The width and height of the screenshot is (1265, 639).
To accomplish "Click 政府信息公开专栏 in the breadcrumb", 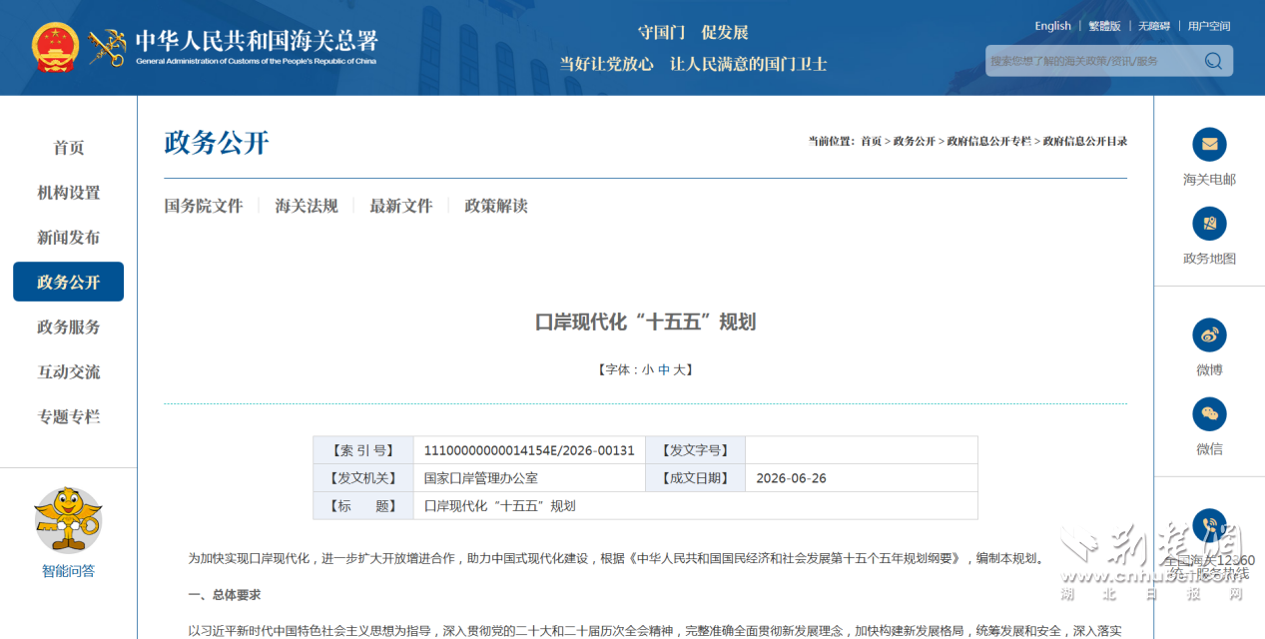I will coord(989,142).
